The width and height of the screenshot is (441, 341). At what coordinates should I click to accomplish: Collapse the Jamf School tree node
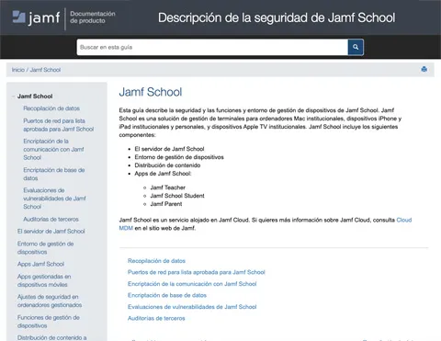13,97
